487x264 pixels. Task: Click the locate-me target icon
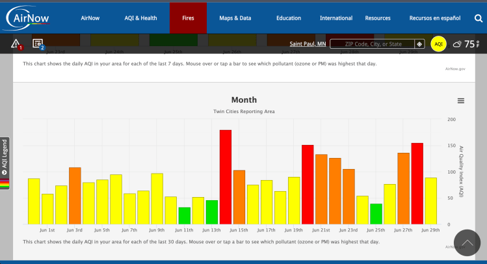point(419,44)
